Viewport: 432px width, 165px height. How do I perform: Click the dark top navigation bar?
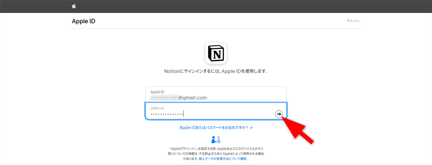(x=225, y=6)
